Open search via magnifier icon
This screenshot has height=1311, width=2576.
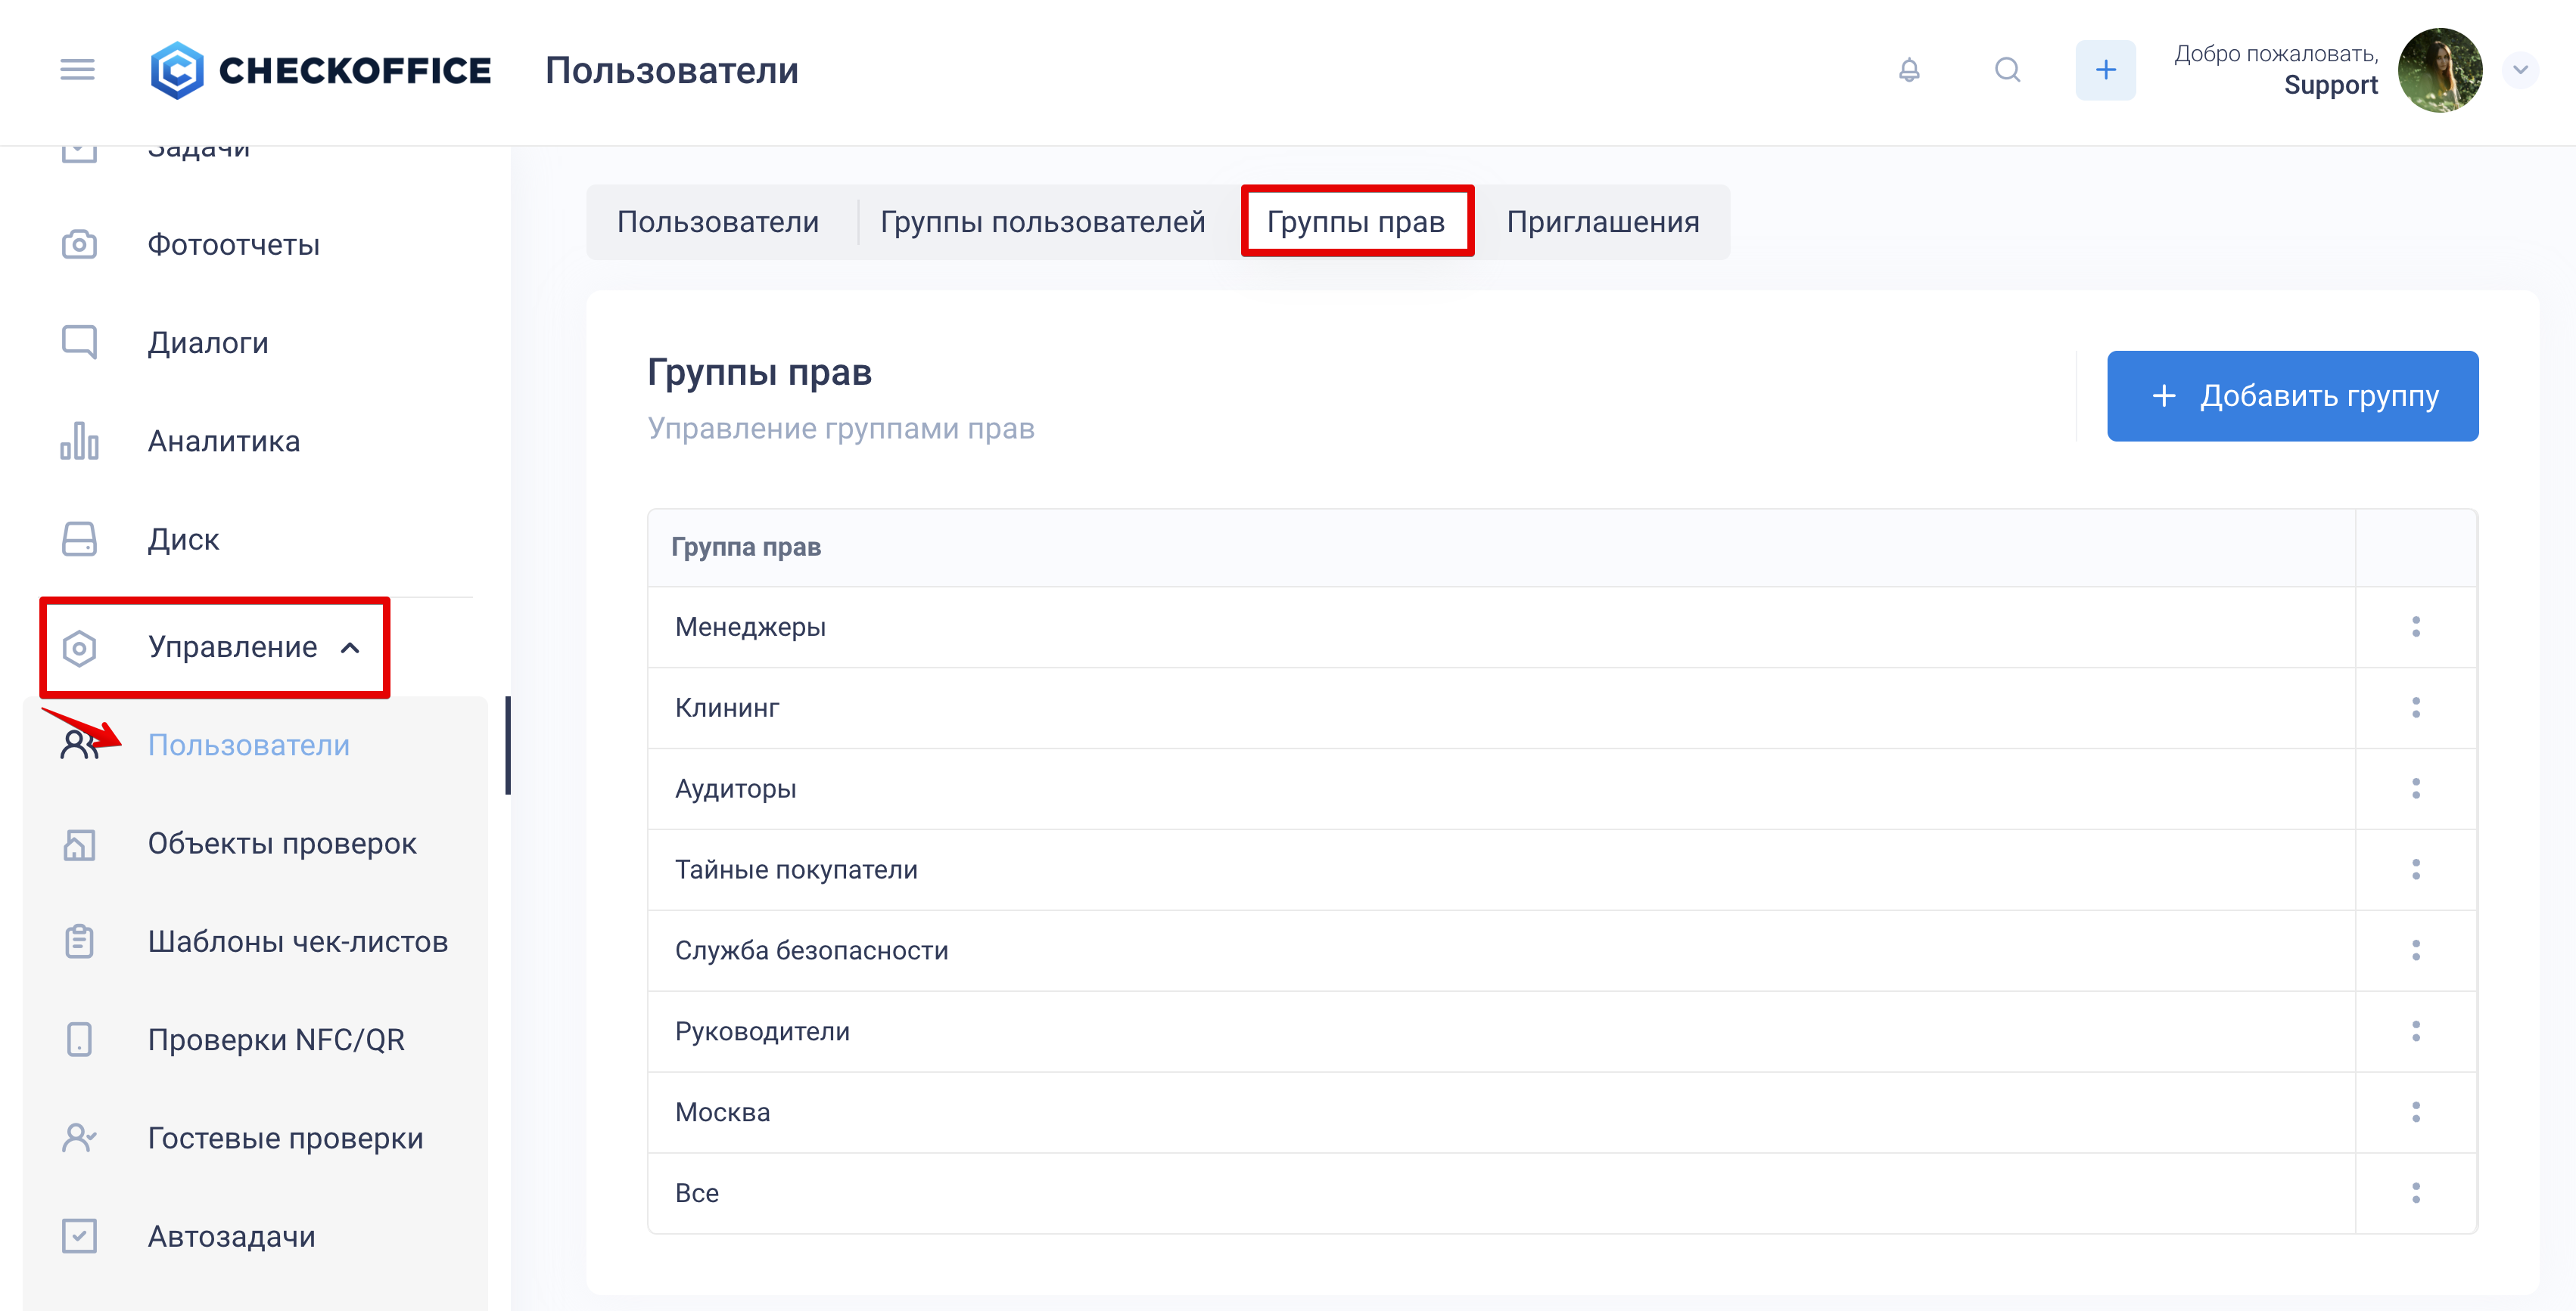coord(2007,70)
